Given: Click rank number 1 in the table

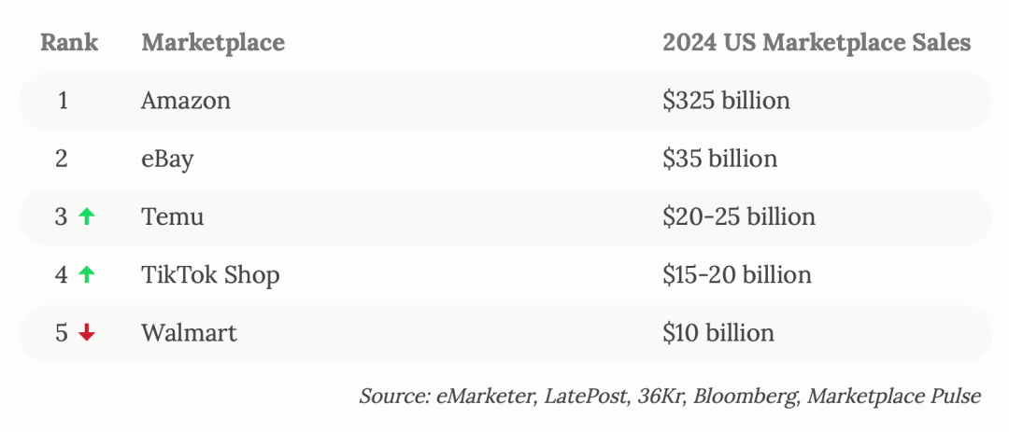Looking at the screenshot, I should pyautogui.click(x=63, y=101).
